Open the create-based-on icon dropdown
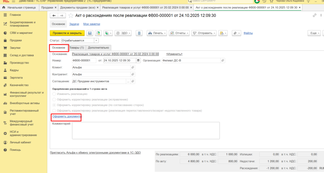The image size is (324, 173). (108, 33)
